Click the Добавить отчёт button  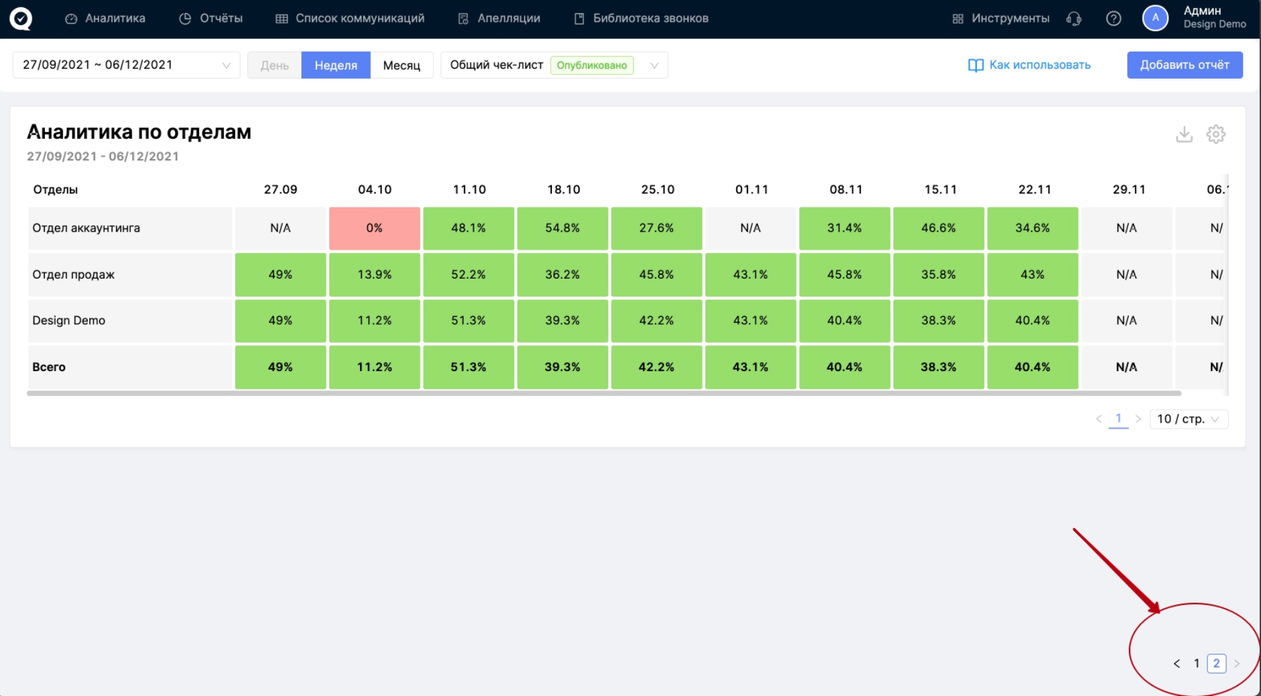coord(1184,65)
